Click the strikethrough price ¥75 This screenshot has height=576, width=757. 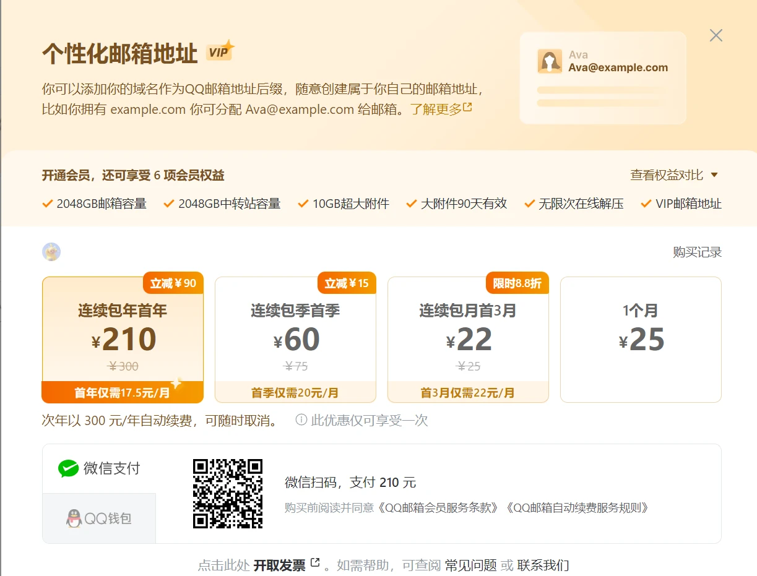point(296,366)
